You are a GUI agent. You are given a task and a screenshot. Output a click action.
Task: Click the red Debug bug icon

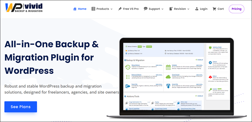(210, 77)
